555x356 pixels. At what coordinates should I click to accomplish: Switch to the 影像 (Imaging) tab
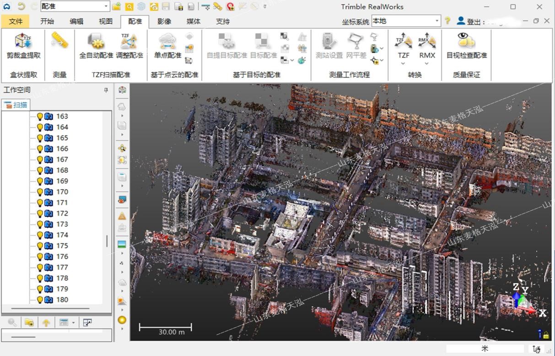[164, 21]
